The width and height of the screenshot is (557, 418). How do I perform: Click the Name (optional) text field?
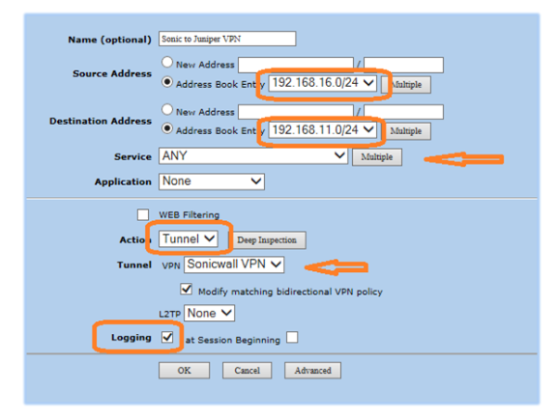pyautogui.click(x=227, y=39)
